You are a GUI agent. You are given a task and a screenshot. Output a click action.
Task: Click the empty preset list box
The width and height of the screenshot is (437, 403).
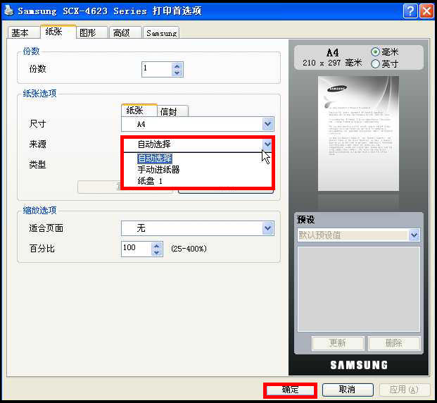click(359, 289)
